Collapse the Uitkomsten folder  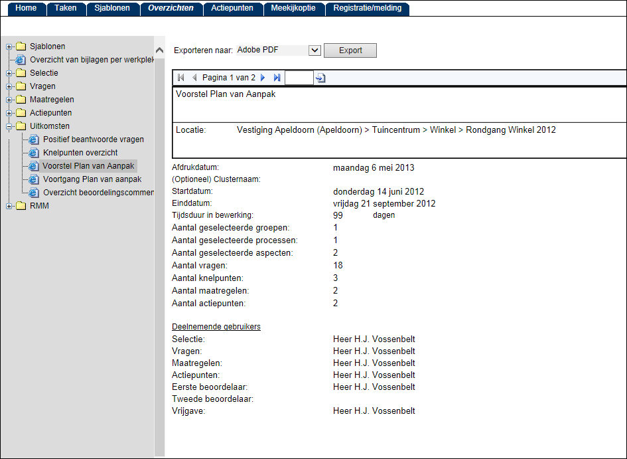point(9,126)
